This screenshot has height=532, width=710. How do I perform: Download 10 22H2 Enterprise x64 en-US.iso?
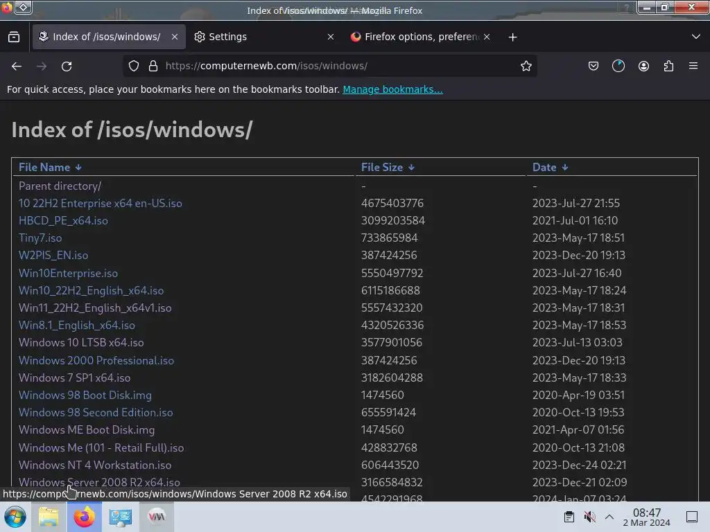click(x=100, y=204)
